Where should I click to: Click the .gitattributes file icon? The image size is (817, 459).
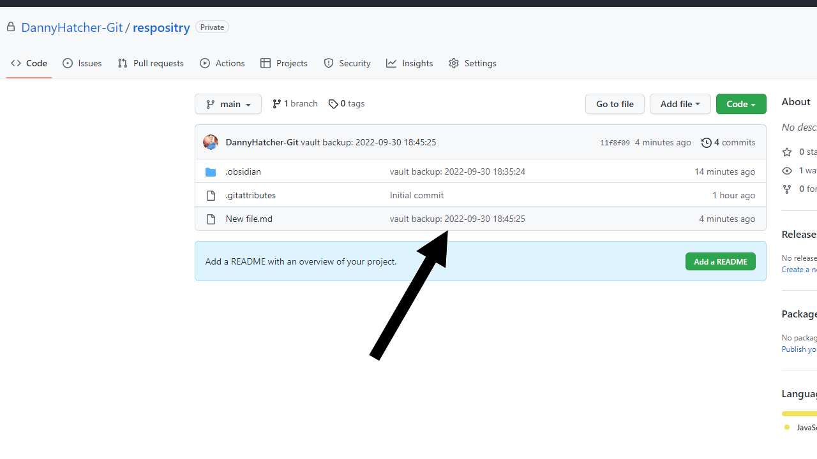211,196
